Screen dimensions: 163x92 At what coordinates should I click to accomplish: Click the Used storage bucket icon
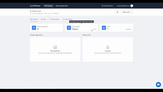pyautogui.click(x=69, y=28)
